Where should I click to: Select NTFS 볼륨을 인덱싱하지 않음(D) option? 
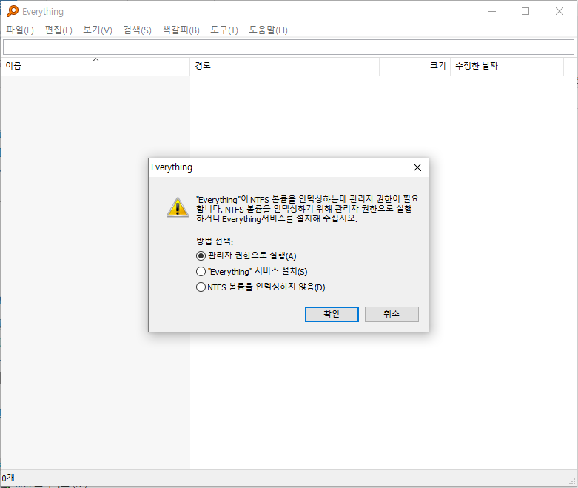[261, 287]
